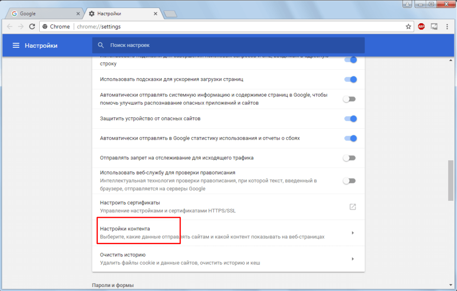Click the extension icon next to ABP
Screen dimensions: 457x291
point(434,26)
